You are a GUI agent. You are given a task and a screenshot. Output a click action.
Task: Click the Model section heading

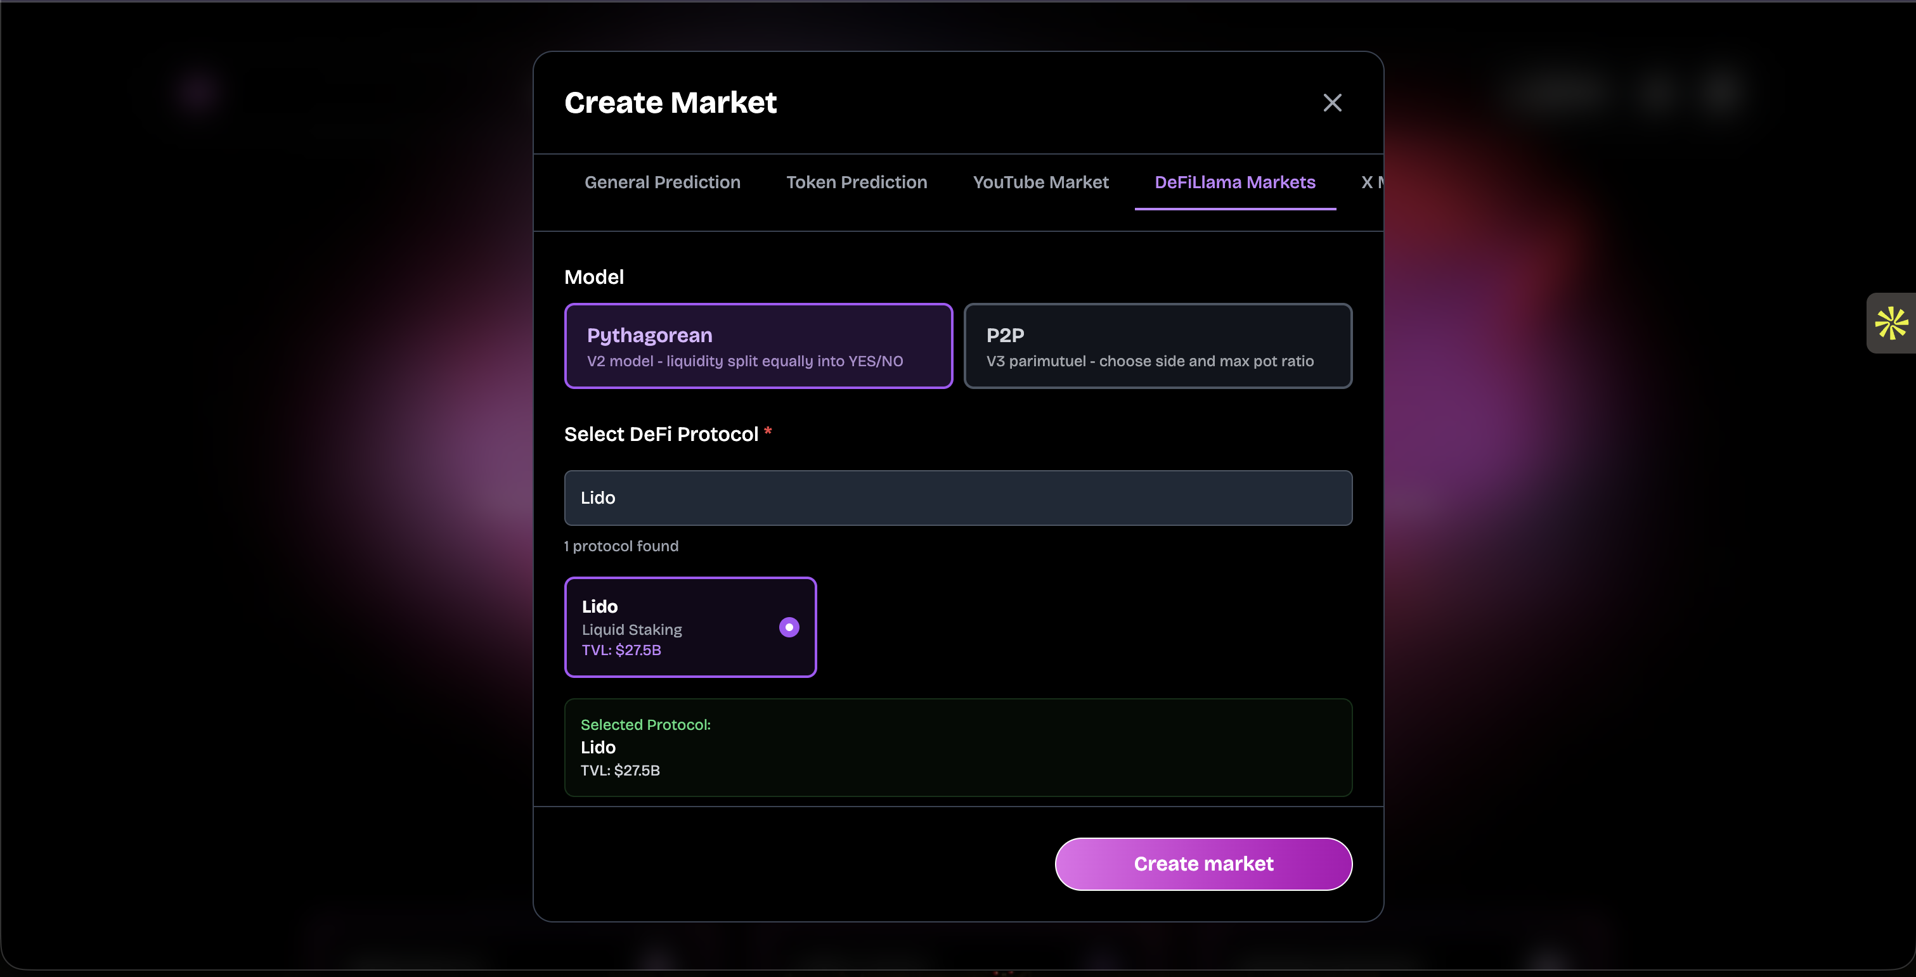(593, 277)
